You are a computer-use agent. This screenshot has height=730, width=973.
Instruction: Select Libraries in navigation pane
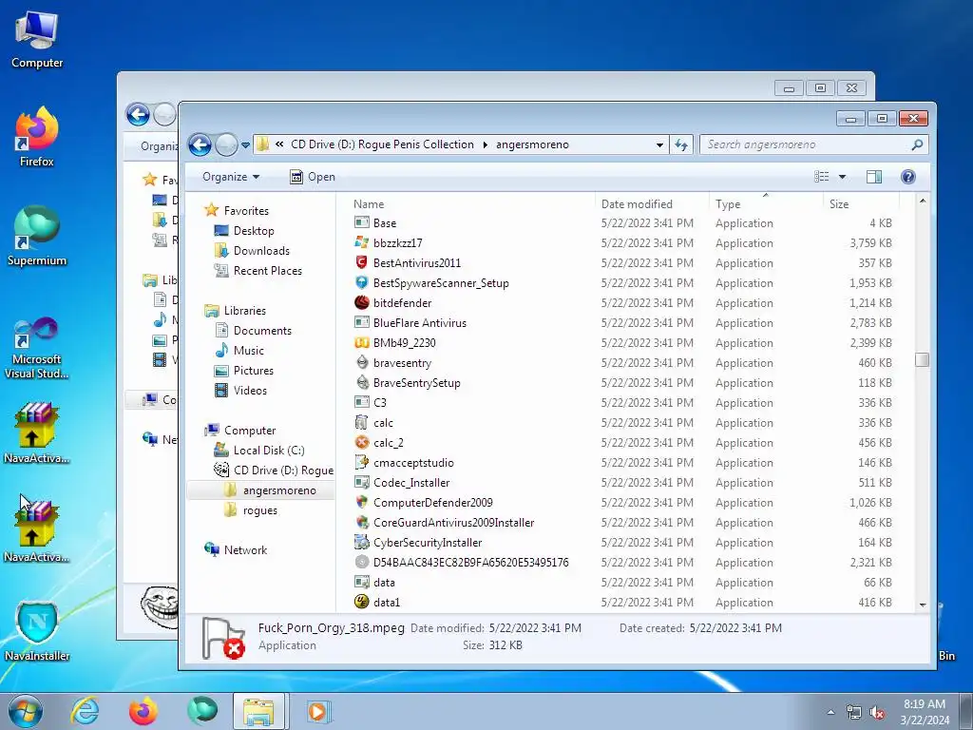coord(244,311)
